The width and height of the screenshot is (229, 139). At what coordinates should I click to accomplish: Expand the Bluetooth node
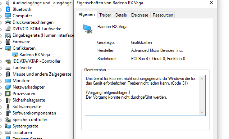point(1,10)
